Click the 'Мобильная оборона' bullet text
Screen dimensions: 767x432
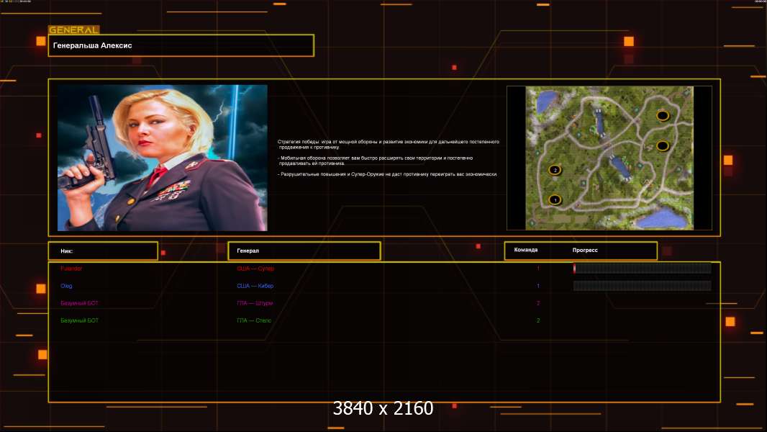[376, 161]
